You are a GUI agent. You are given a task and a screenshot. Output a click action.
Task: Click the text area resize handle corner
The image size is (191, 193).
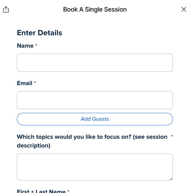pyautogui.click(x=171, y=179)
